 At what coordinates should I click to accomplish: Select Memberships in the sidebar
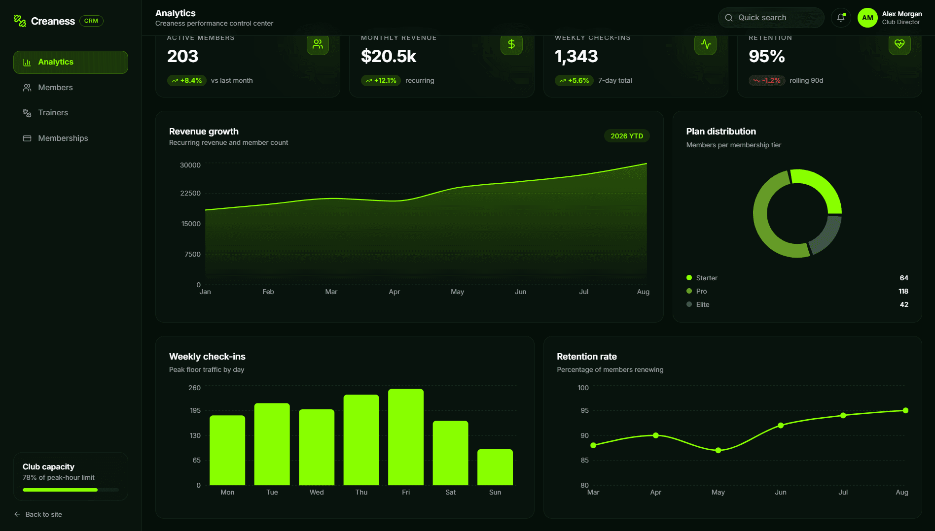pos(71,138)
